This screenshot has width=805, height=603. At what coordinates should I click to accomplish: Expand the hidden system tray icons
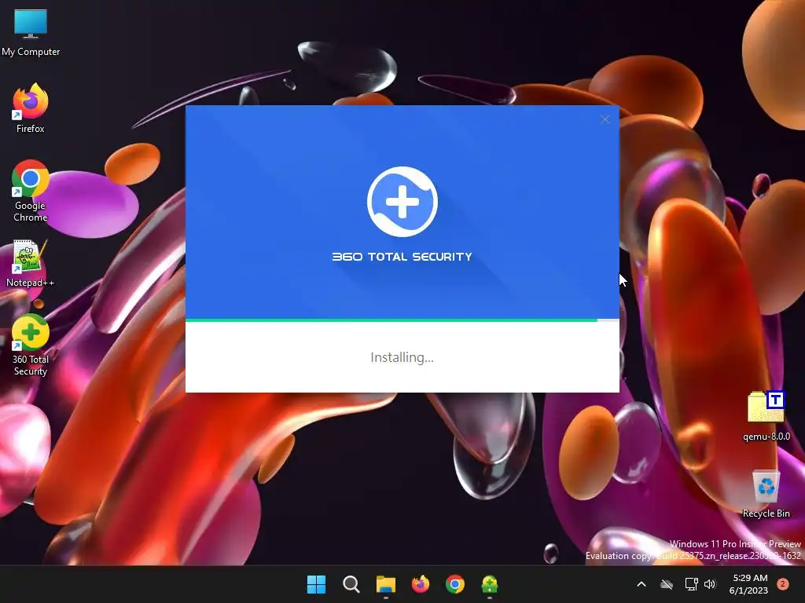click(641, 584)
